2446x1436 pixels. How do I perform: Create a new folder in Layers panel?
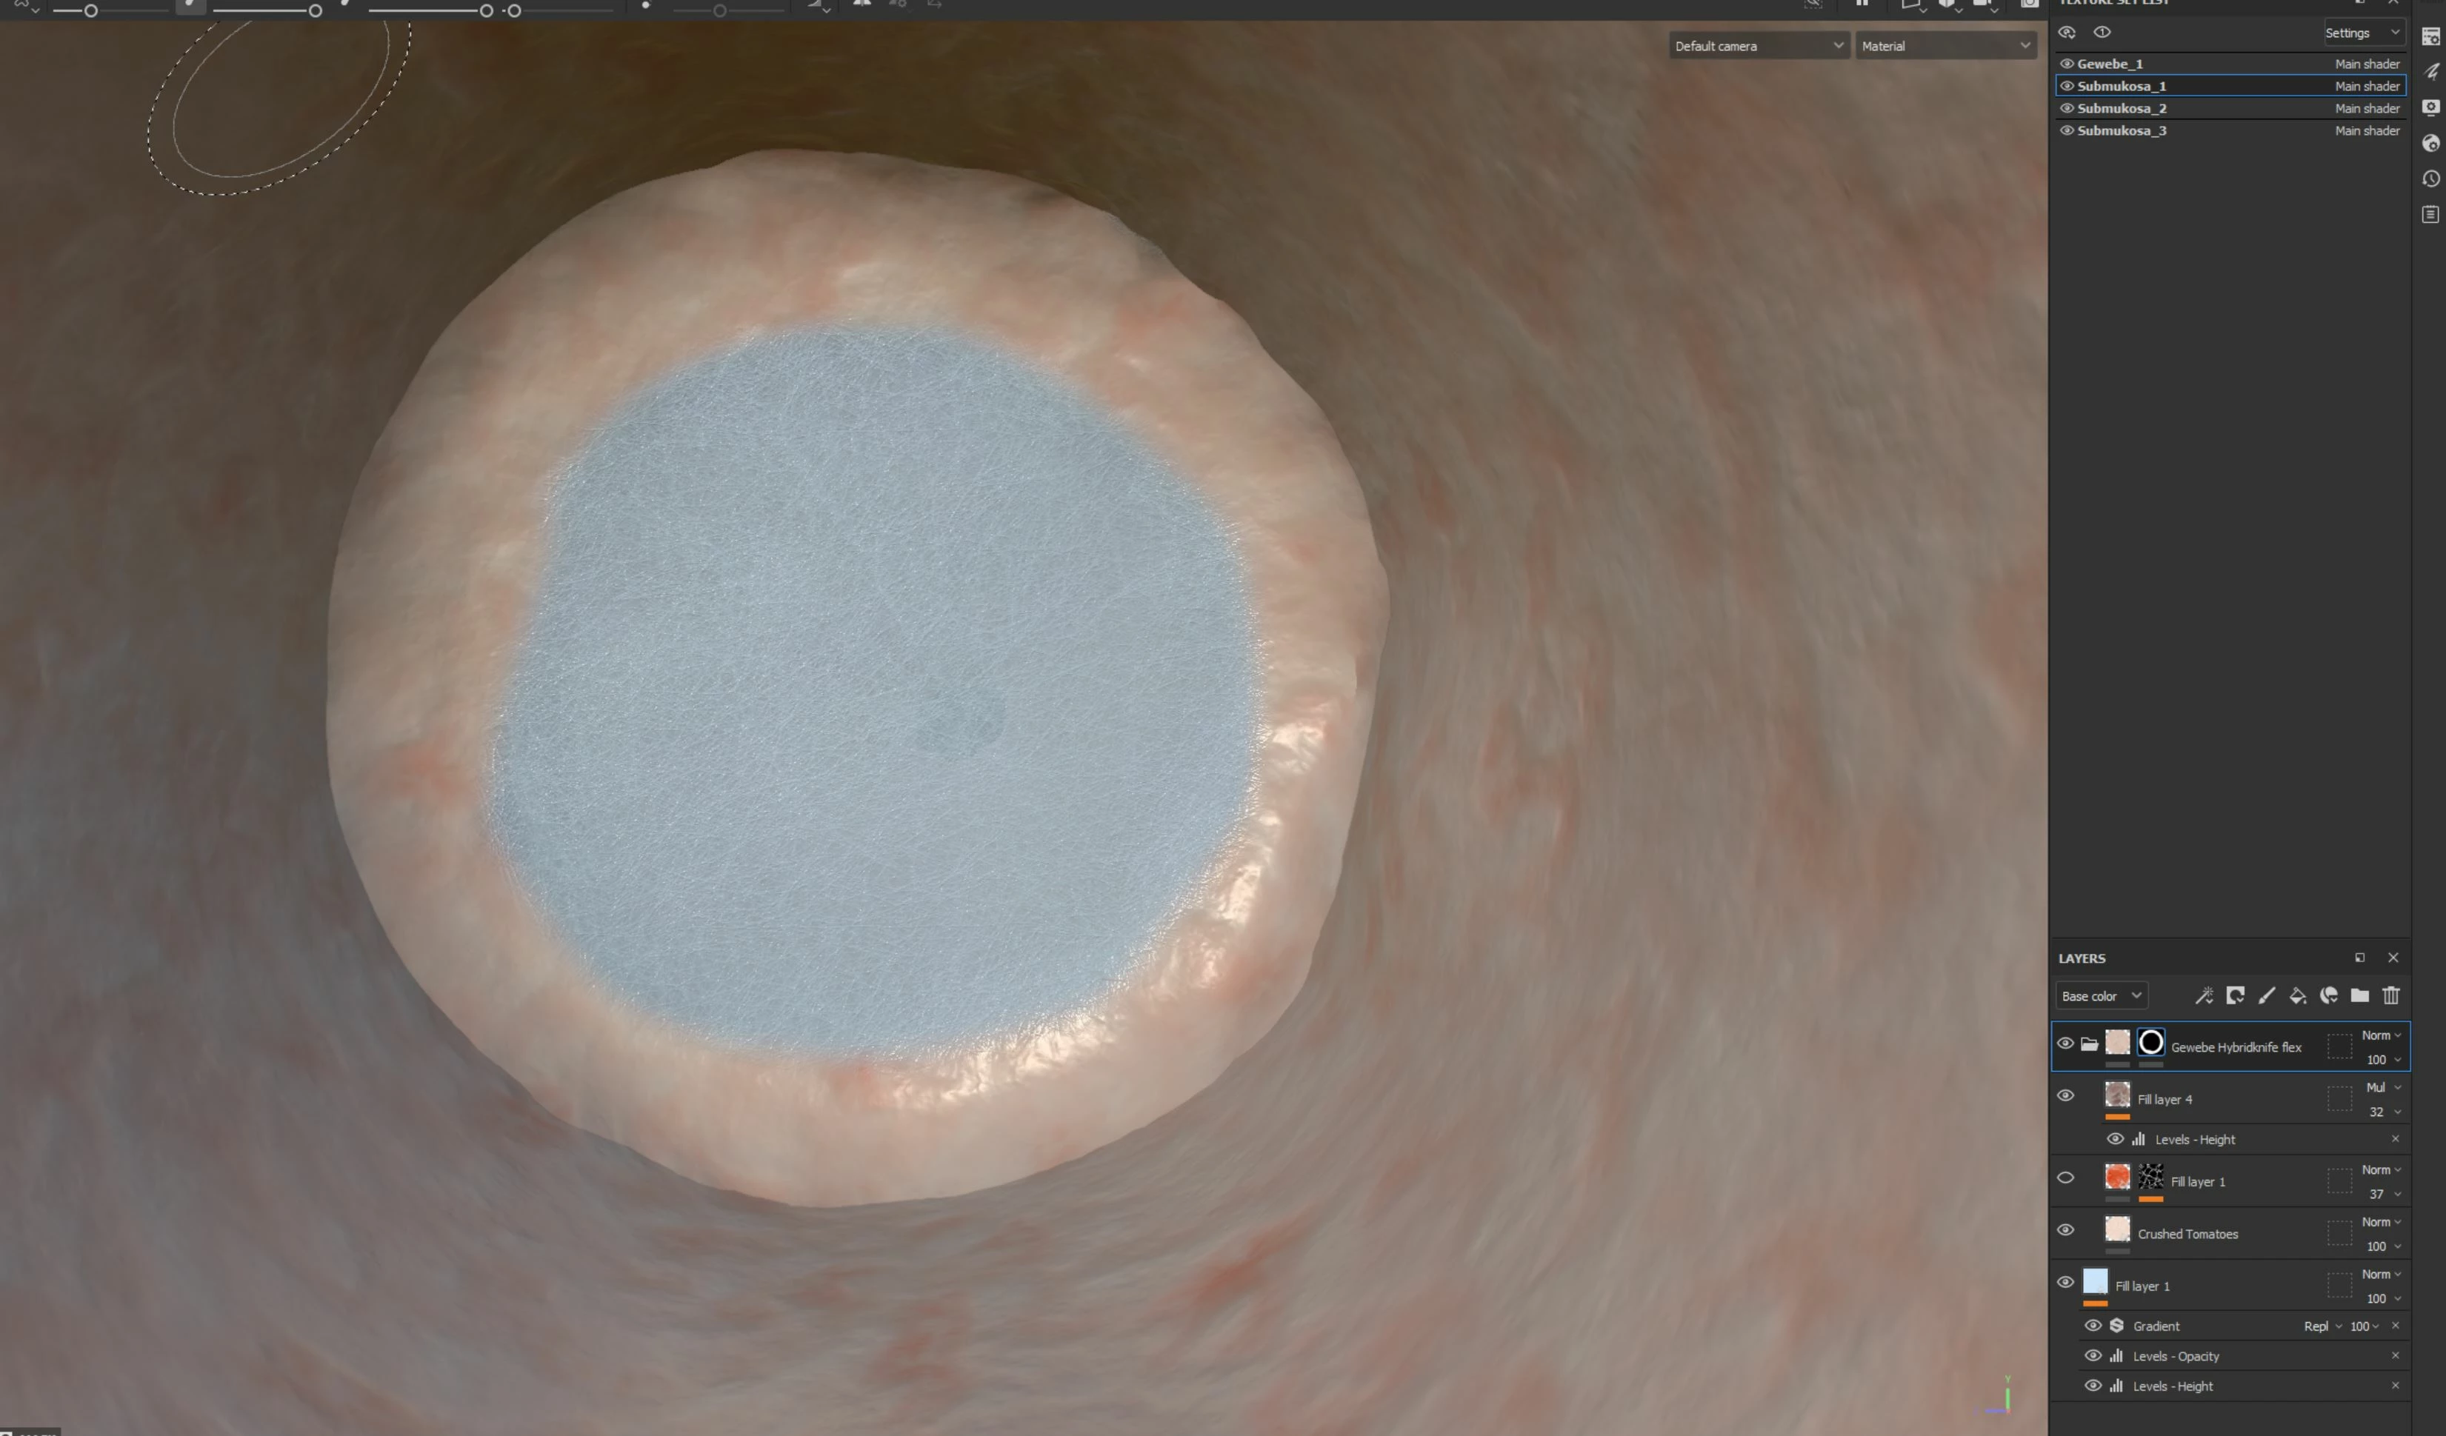(2359, 995)
